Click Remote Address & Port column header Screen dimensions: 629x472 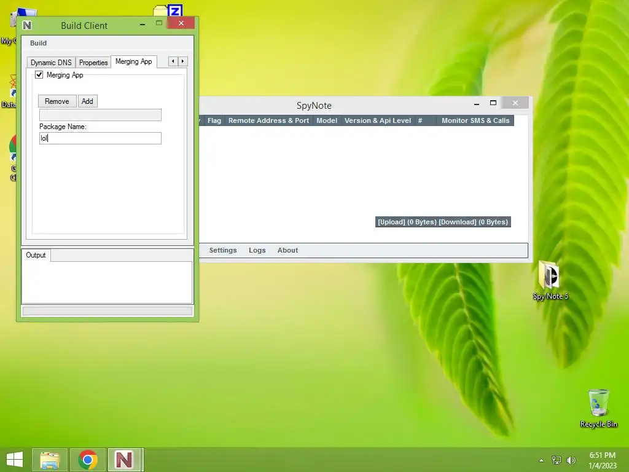tap(268, 120)
